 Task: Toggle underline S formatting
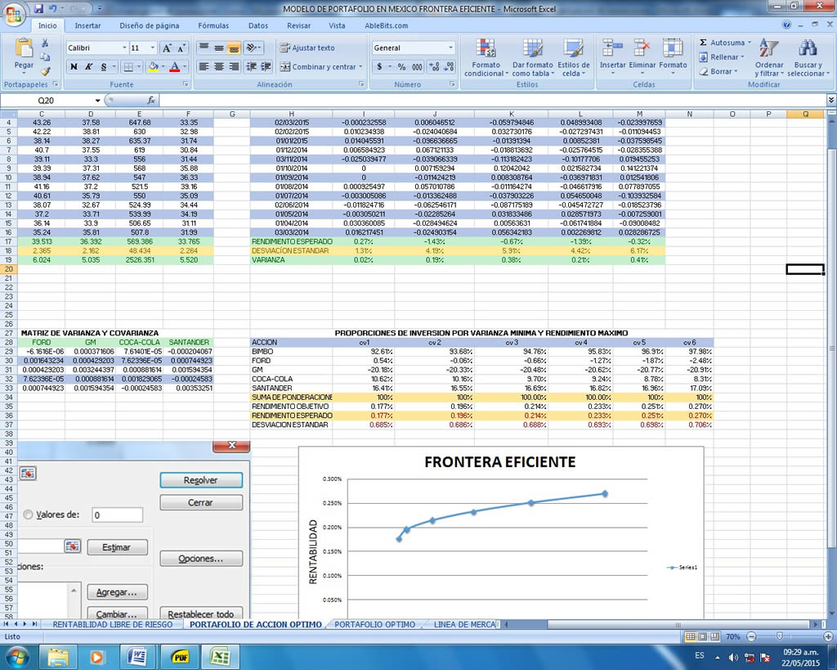click(104, 67)
